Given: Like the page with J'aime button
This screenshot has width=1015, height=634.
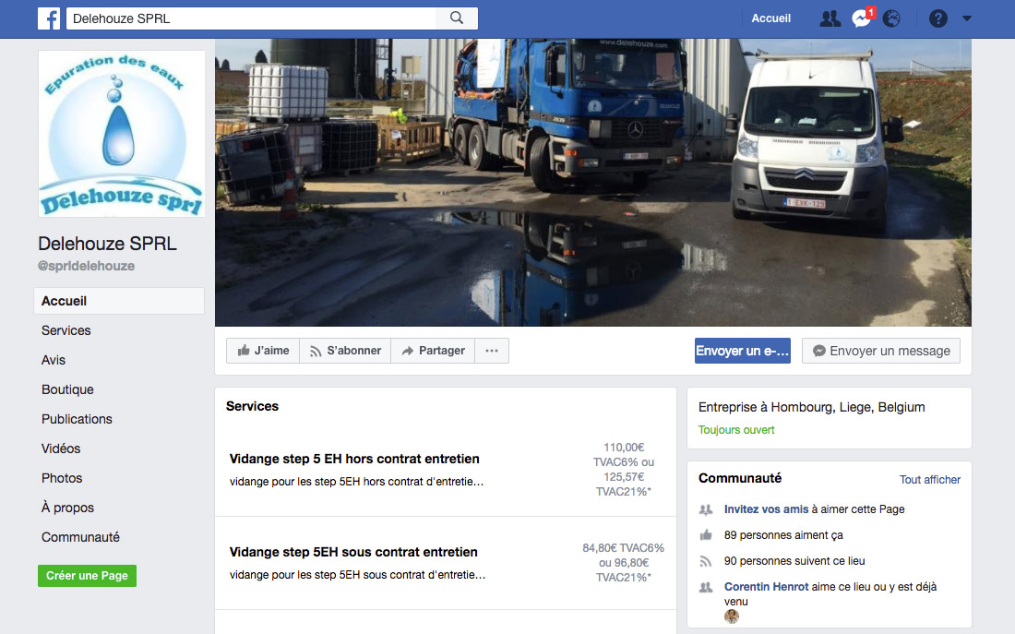Looking at the screenshot, I should 263,351.
